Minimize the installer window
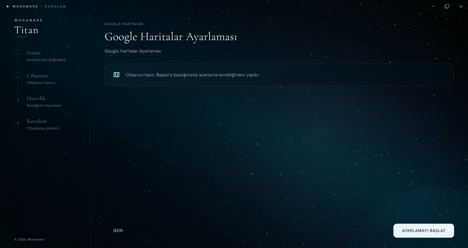Viewport: 468px width, 248px height. pos(433,6)
